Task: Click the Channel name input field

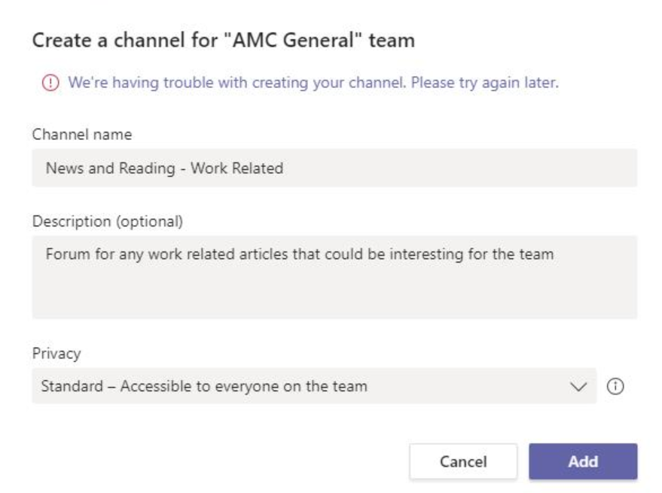Action: pyautogui.click(x=334, y=168)
